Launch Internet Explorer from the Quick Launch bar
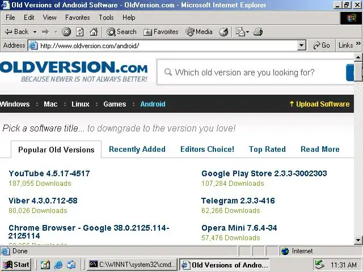The height and width of the screenshot is (272, 363). coord(58,265)
